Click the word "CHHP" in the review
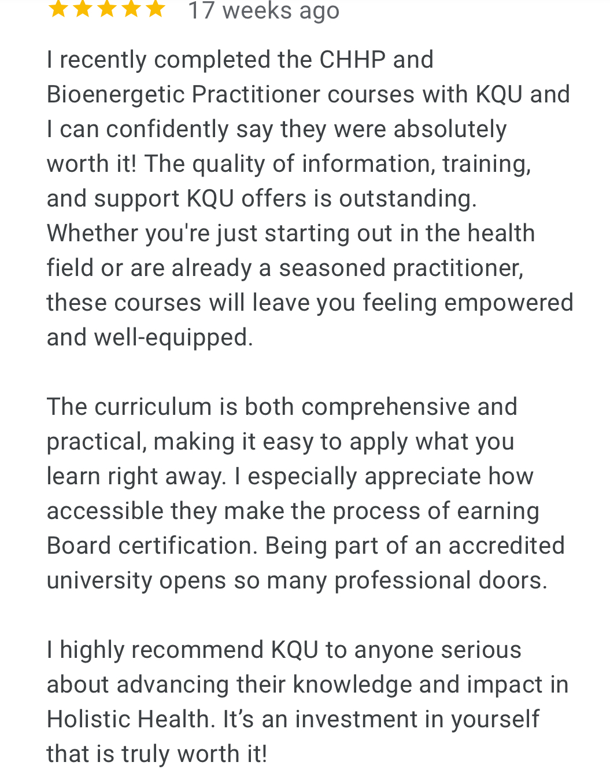610x784 pixels. pos(352,60)
